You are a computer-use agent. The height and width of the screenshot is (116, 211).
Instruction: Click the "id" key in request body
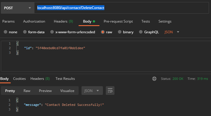[x=28, y=48]
